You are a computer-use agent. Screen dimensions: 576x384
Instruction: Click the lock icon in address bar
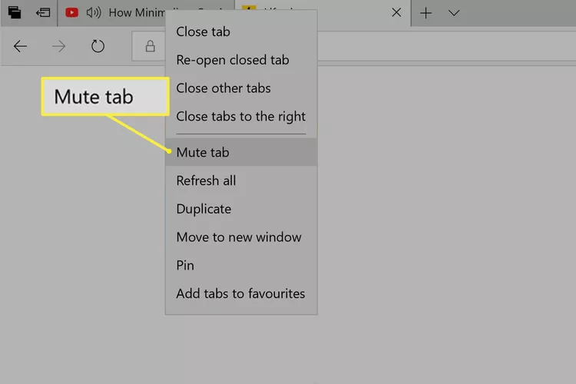tap(150, 47)
